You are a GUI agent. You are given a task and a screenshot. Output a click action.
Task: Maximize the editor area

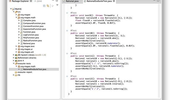(x=158, y=1)
